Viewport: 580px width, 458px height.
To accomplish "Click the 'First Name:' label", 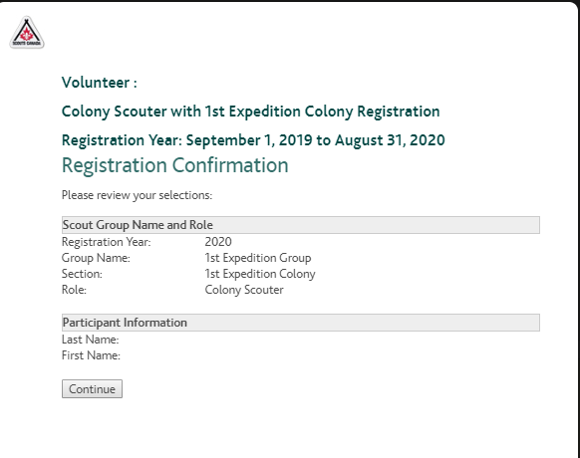I will coord(91,355).
